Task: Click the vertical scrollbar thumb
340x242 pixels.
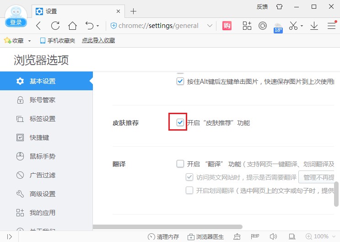Action: pyautogui.click(x=336, y=194)
